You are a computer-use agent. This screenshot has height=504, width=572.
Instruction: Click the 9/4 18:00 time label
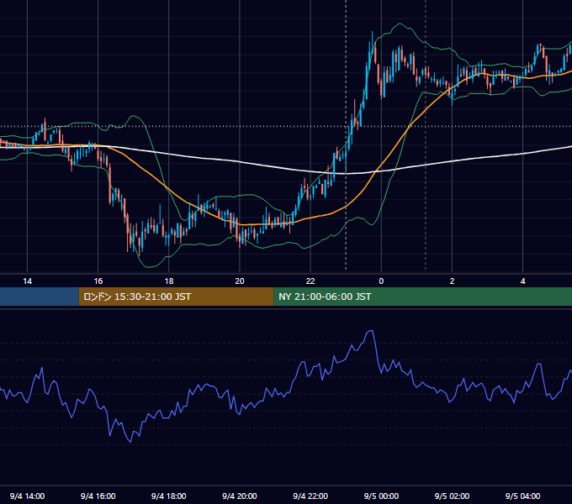point(169,496)
